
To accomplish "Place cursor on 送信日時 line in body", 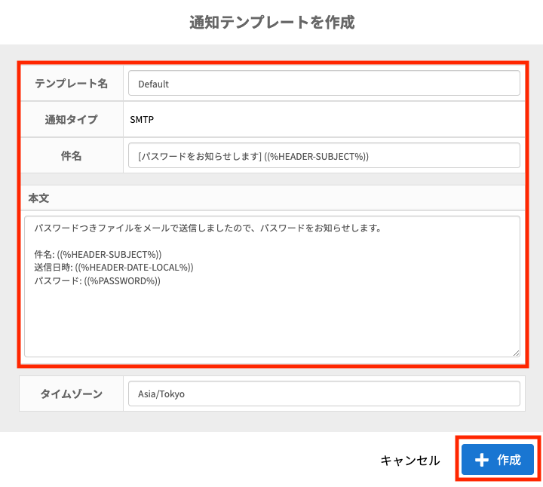I will (113, 267).
